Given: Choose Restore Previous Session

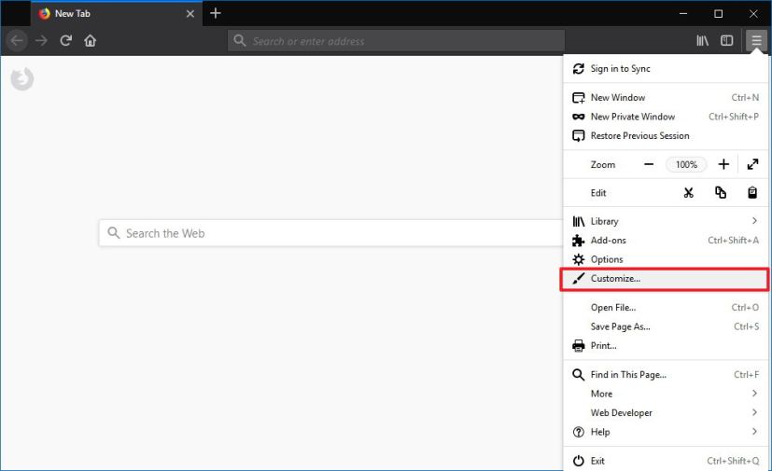Looking at the screenshot, I should pos(666,136).
